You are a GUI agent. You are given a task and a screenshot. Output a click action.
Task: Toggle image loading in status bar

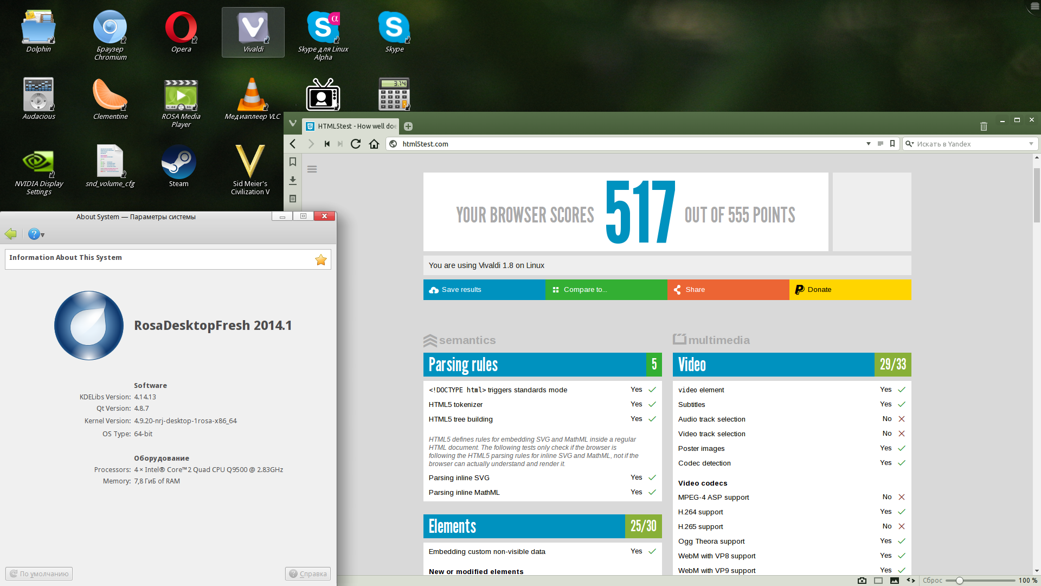[x=895, y=581]
